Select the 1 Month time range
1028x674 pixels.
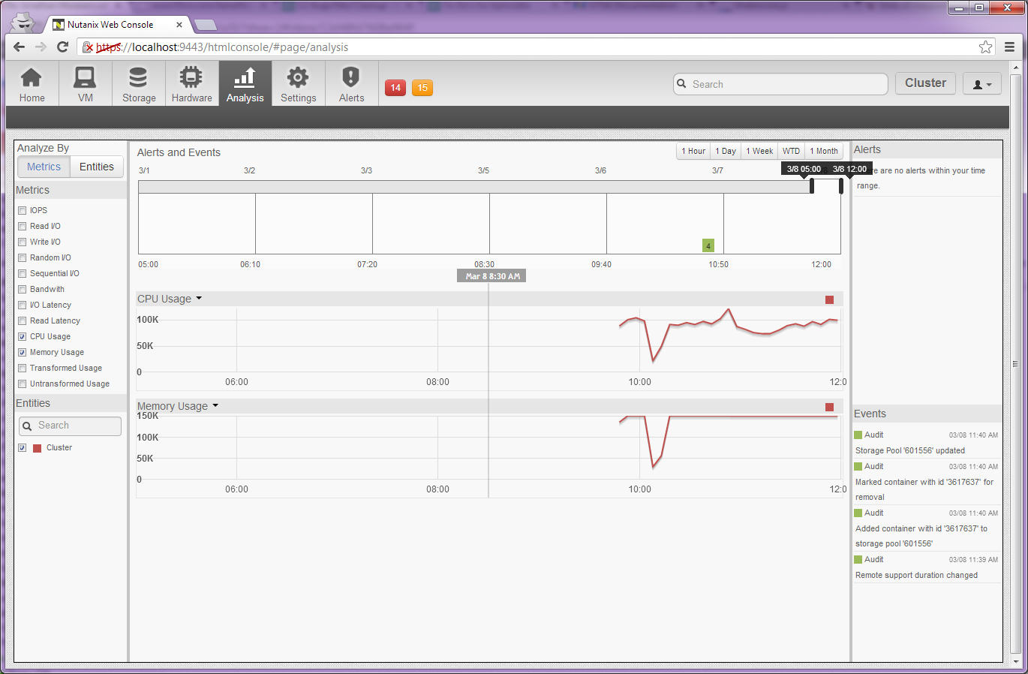(x=824, y=151)
